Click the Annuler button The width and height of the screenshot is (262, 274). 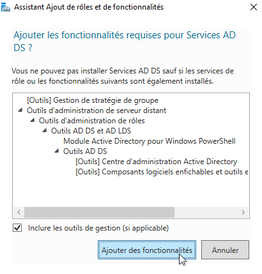225,250
